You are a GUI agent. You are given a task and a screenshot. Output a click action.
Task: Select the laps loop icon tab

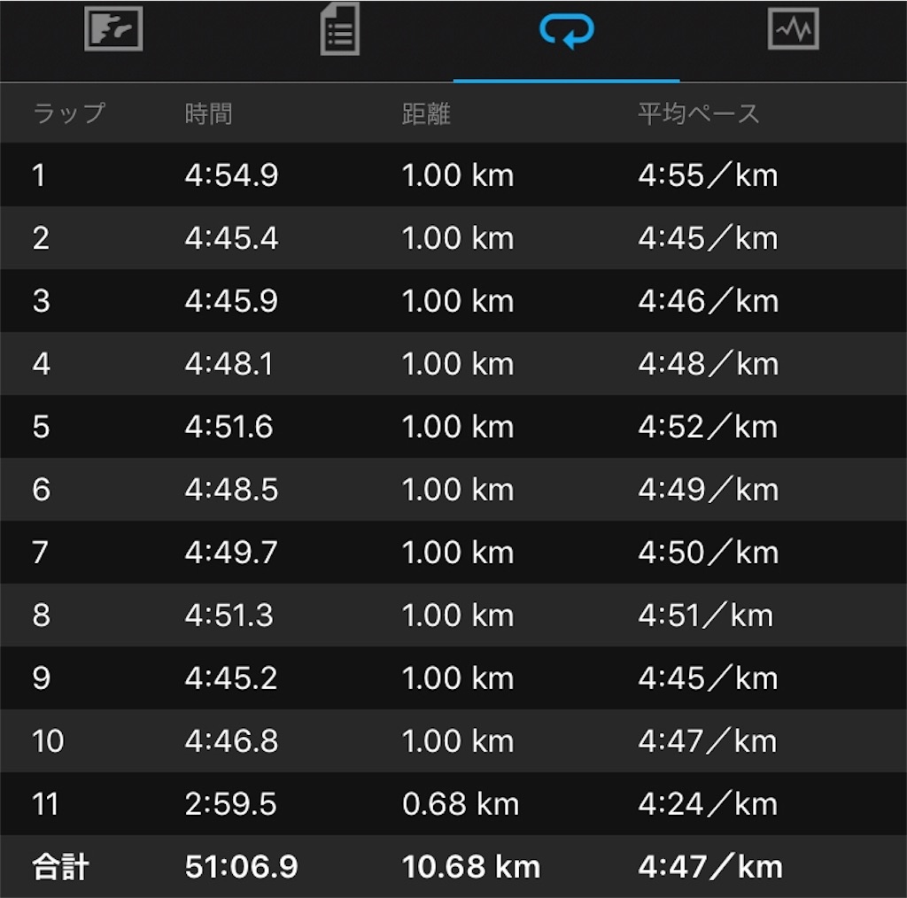tap(566, 31)
